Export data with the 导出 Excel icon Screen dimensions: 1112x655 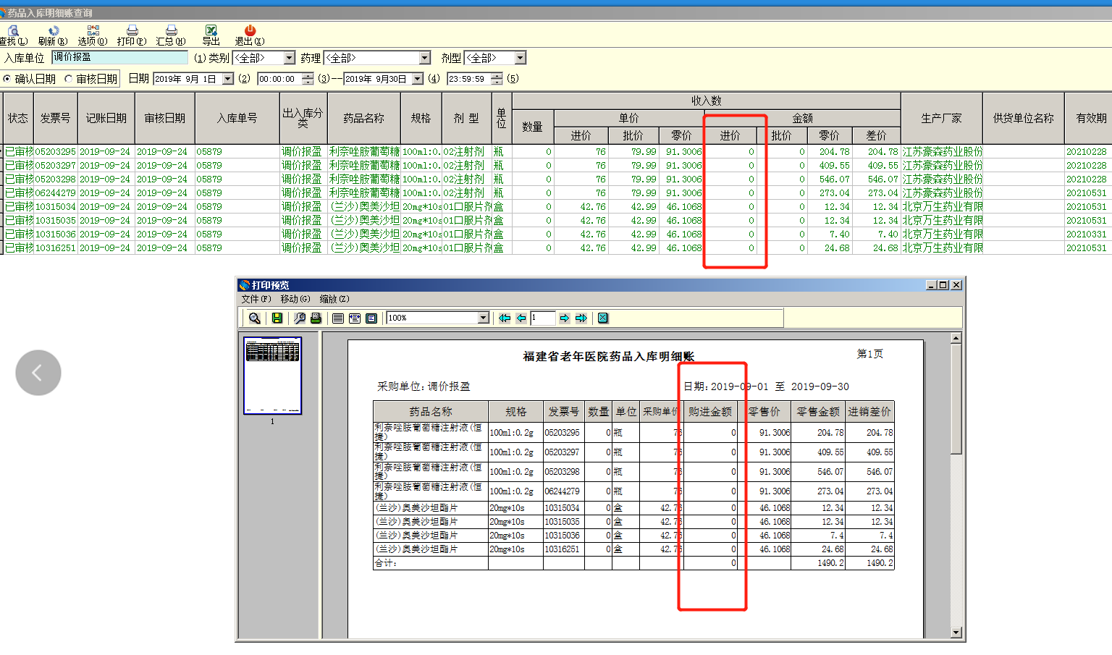point(211,31)
